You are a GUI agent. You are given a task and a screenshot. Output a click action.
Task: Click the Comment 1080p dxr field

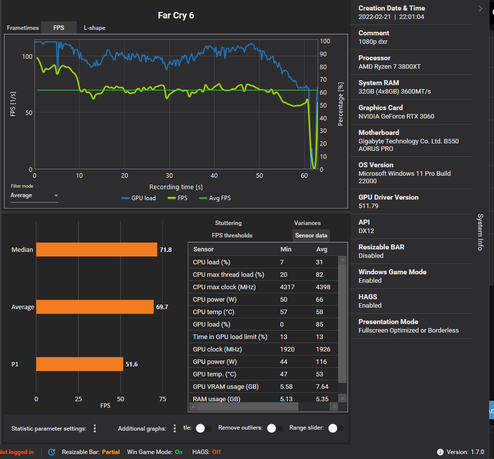[411, 37]
